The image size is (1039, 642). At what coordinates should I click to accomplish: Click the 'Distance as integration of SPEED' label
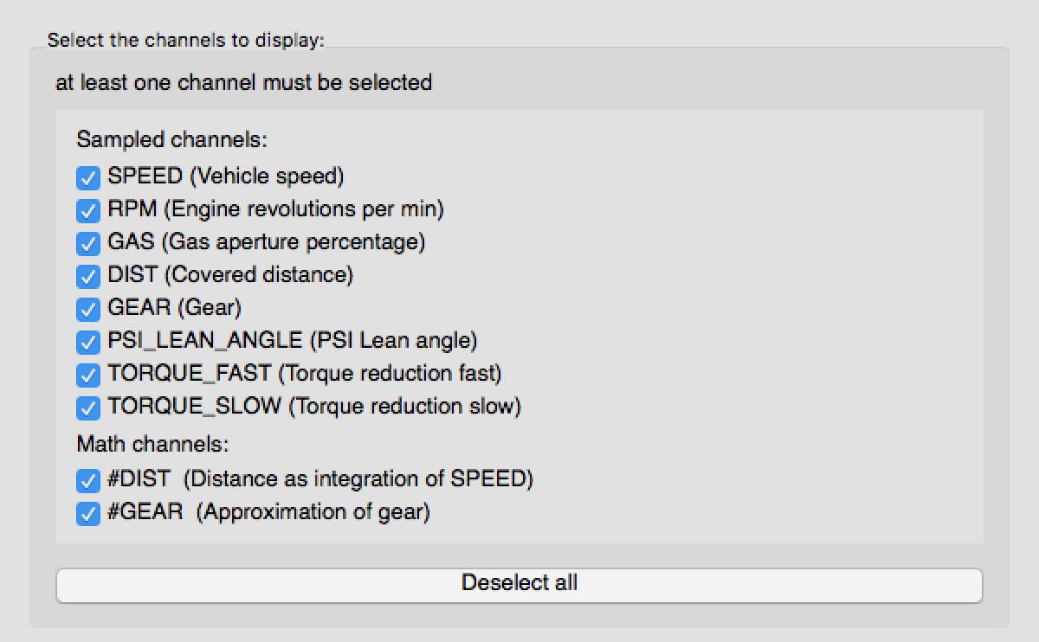tap(358, 479)
